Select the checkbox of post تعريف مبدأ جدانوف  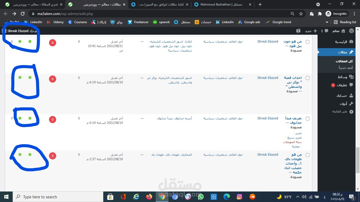[307, 118]
